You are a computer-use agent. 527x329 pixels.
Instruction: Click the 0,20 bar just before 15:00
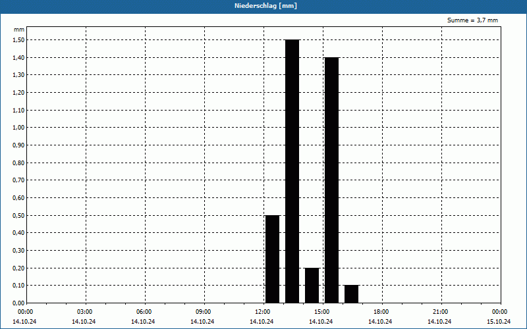pos(312,286)
